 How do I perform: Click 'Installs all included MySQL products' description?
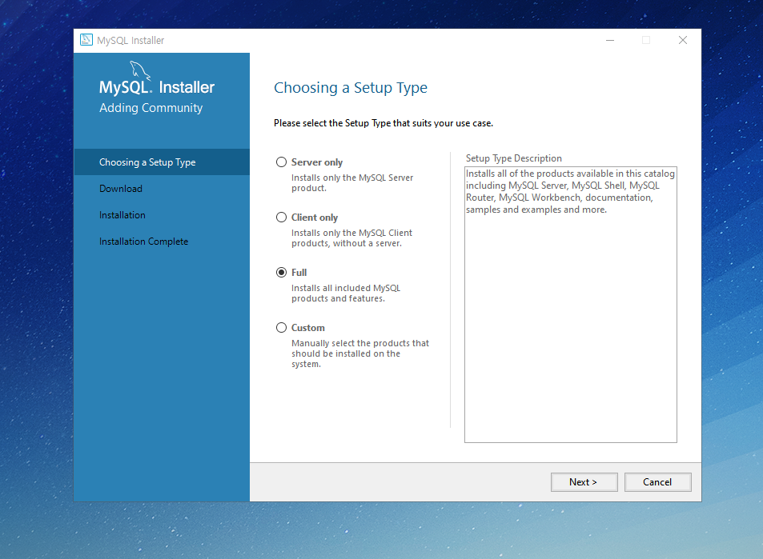[346, 293]
